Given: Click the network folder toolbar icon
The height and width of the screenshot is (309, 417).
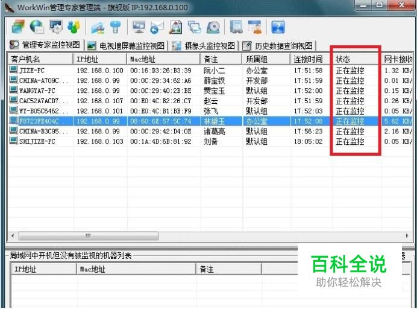Looking at the screenshot, I should point(98,27).
